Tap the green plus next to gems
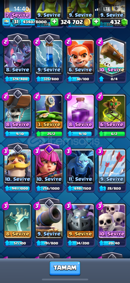Image resolution: width=130 pixels, height=283 pixels. click(x=96, y=22)
